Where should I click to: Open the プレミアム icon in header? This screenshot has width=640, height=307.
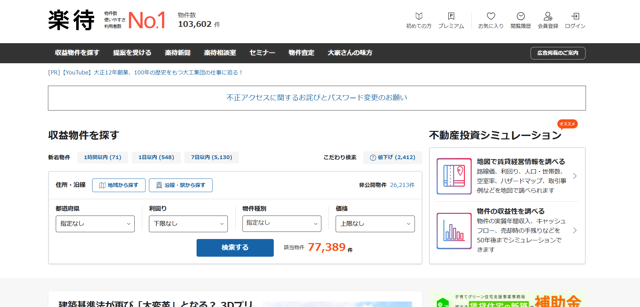451,16
